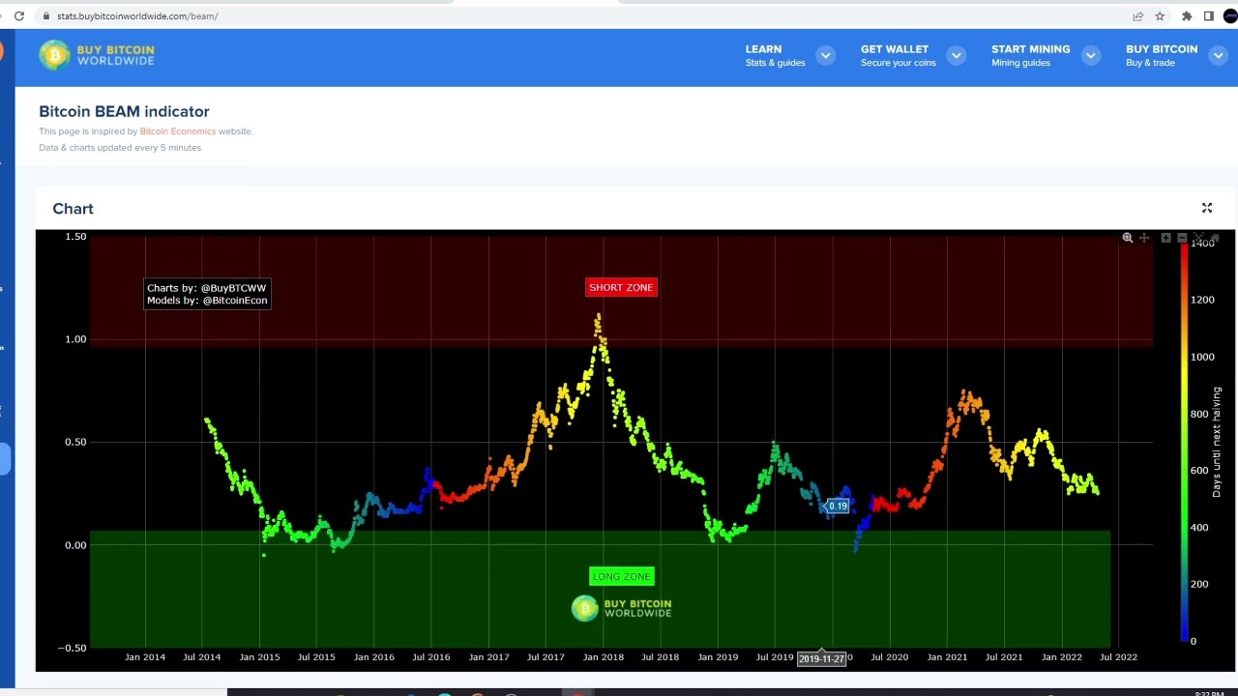Click the LONG ZONE label on chart
Image resolution: width=1238 pixels, height=696 pixels.
[621, 576]
